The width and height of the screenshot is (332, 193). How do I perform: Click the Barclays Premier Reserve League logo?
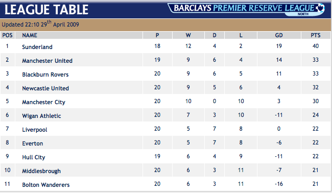point(246,10)
